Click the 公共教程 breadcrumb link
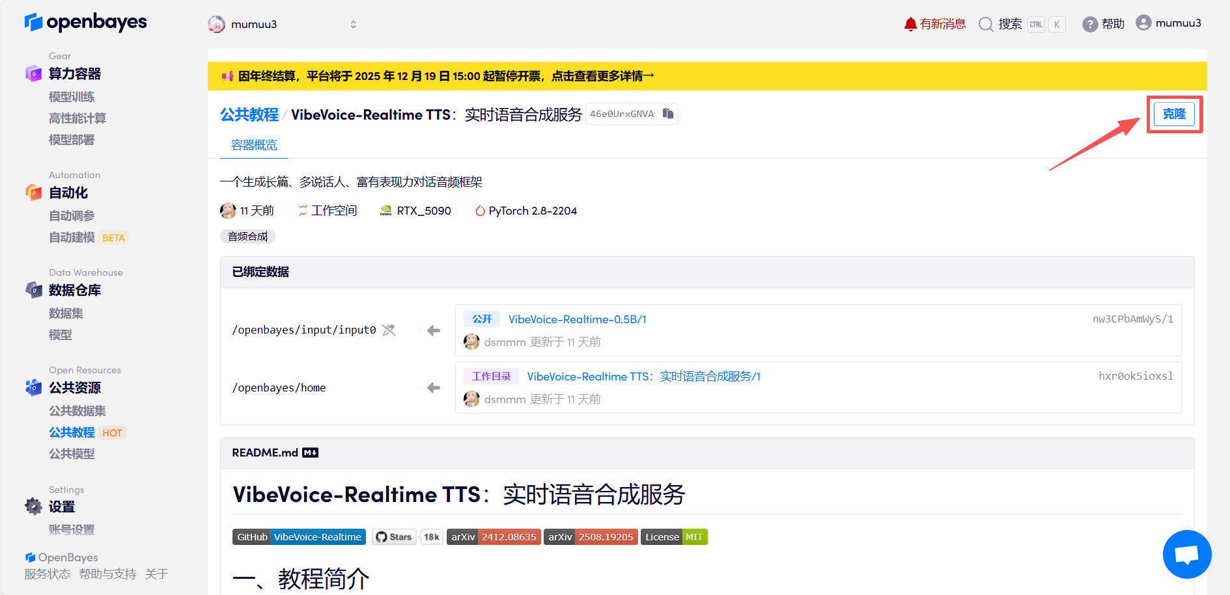Viewport: 1230px width, 595px height. click(249, 114)
